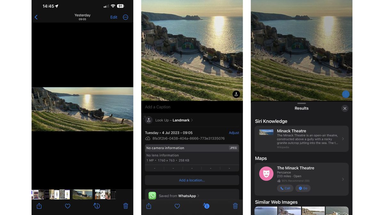The width and height of the screenshot is (384, 215).
Task: Tap Add a location...
Action: pos(192,180)
